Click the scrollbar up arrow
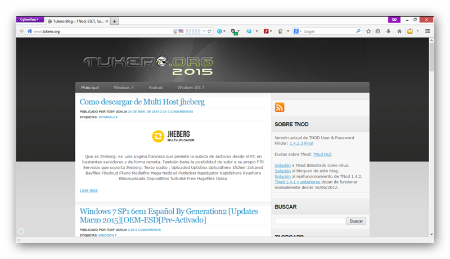The width and height of the screenshot is (450, 259). click(431, 41)
